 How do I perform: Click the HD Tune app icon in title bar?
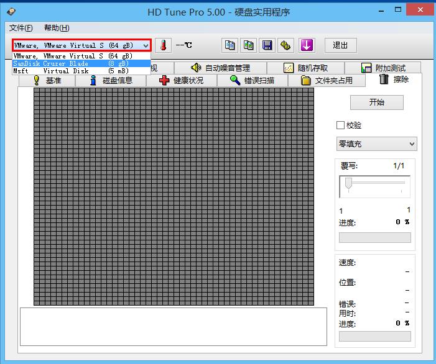pyautogui.click(x=11, y=12)
